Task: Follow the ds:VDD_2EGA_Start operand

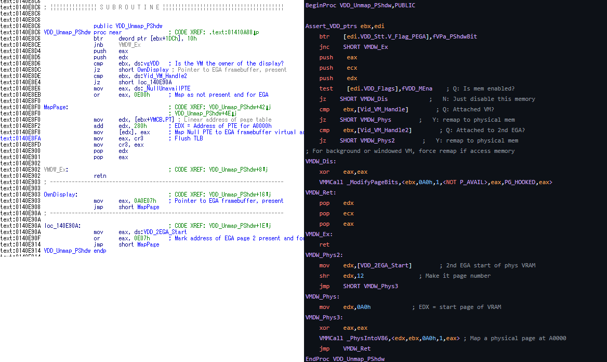Action: click(161, 232)
